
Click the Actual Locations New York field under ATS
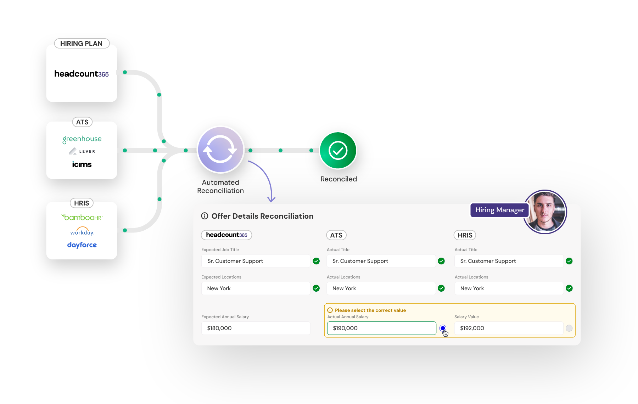(x=381, y=288)
